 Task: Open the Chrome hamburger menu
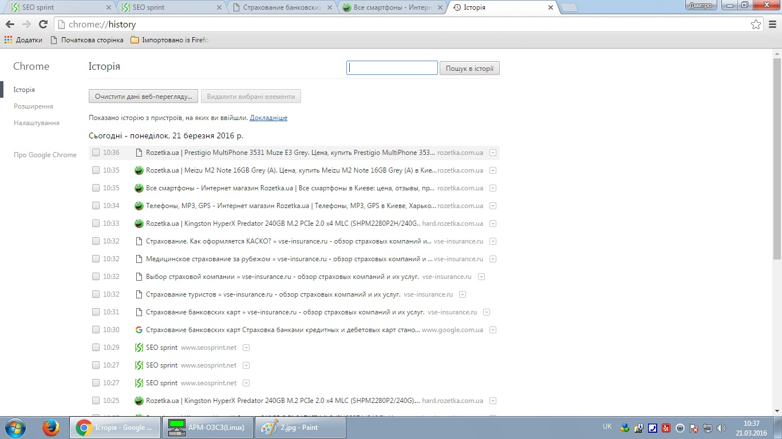[772, 25]
